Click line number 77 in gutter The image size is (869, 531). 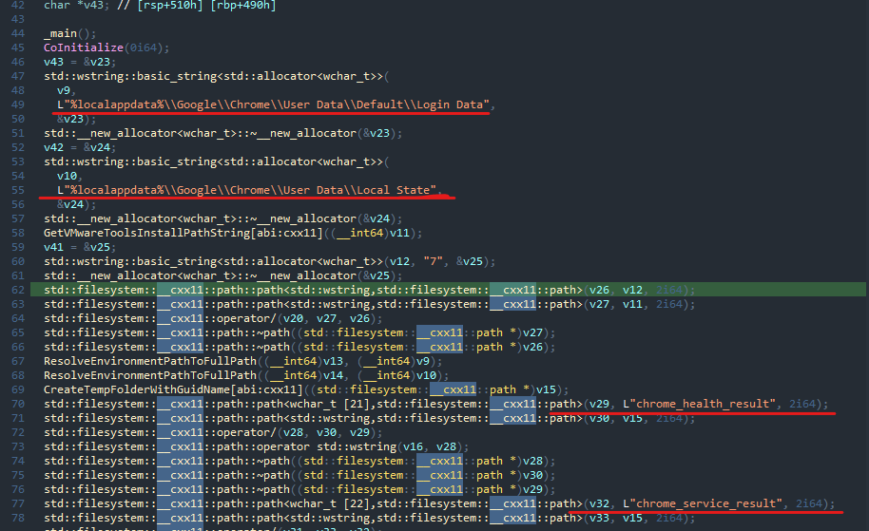click(18, 503)
